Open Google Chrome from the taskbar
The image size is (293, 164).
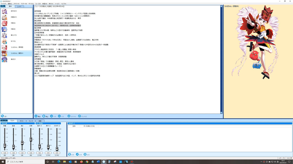pyautogui.click(x=87, y=162)
